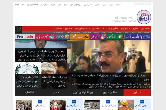Expand the 'خبریں' dropdown in red menu
The image size is (166, 110).
135,29
